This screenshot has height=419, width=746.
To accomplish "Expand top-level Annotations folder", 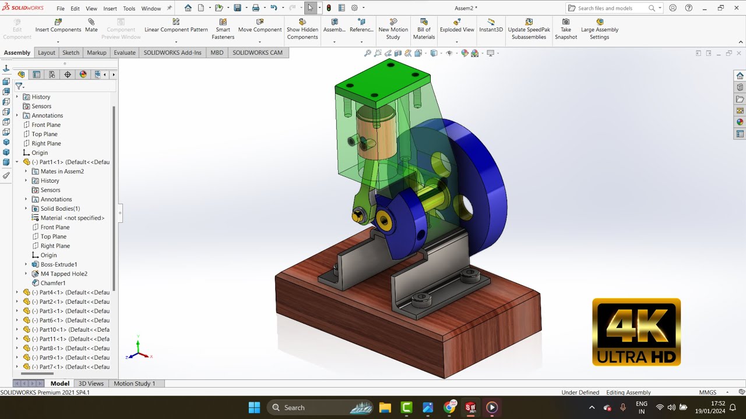I will (x=17, y=115).
